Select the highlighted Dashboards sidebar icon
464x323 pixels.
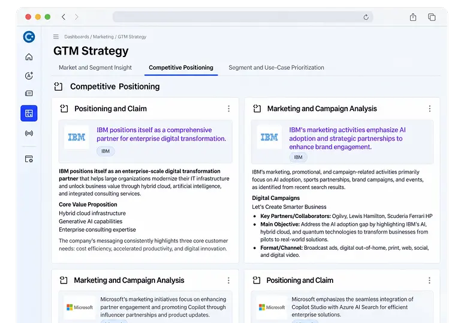pyautogui.click(x=29, y=113)
